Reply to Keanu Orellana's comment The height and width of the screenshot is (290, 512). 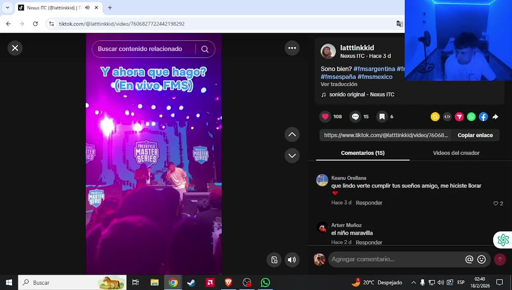(369, 203)
